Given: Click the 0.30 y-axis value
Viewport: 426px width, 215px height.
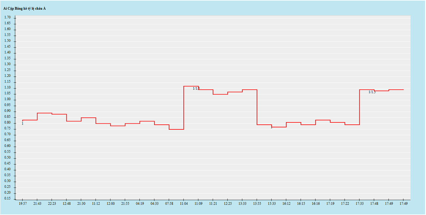Looking at the screenshot, I should (8, 181).
